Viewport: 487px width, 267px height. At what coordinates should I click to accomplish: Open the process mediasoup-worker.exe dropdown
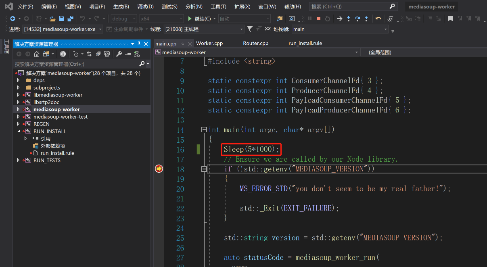[x=63, y=29]
